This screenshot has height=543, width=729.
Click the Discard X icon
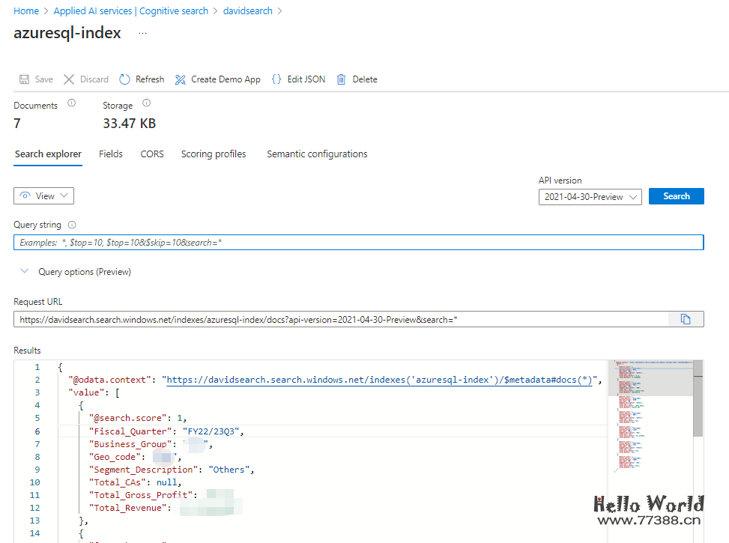[x=69, y=79]
